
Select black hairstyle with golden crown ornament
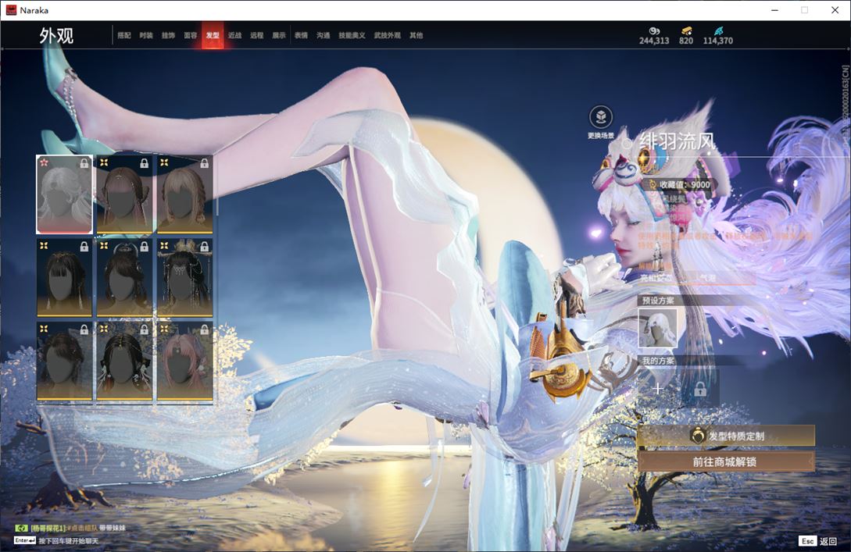184,278
